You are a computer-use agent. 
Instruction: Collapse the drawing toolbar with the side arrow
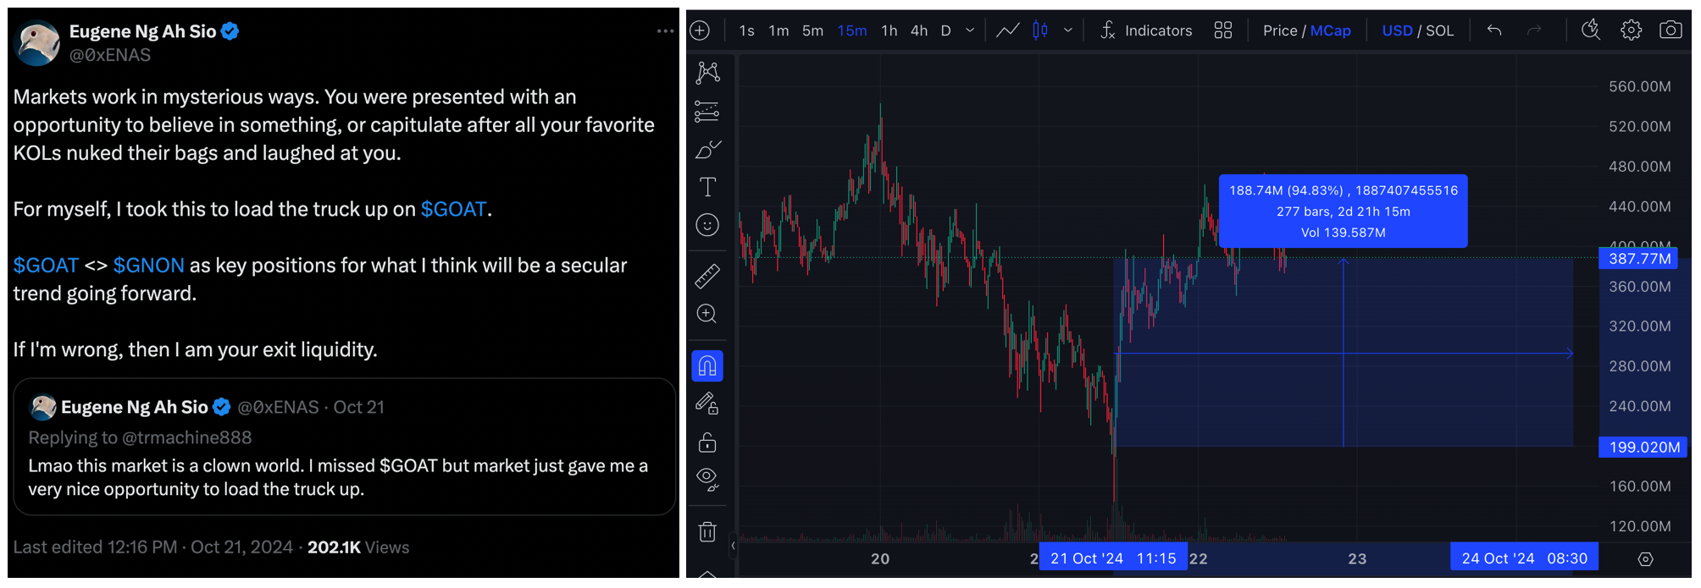coord(733,546)
